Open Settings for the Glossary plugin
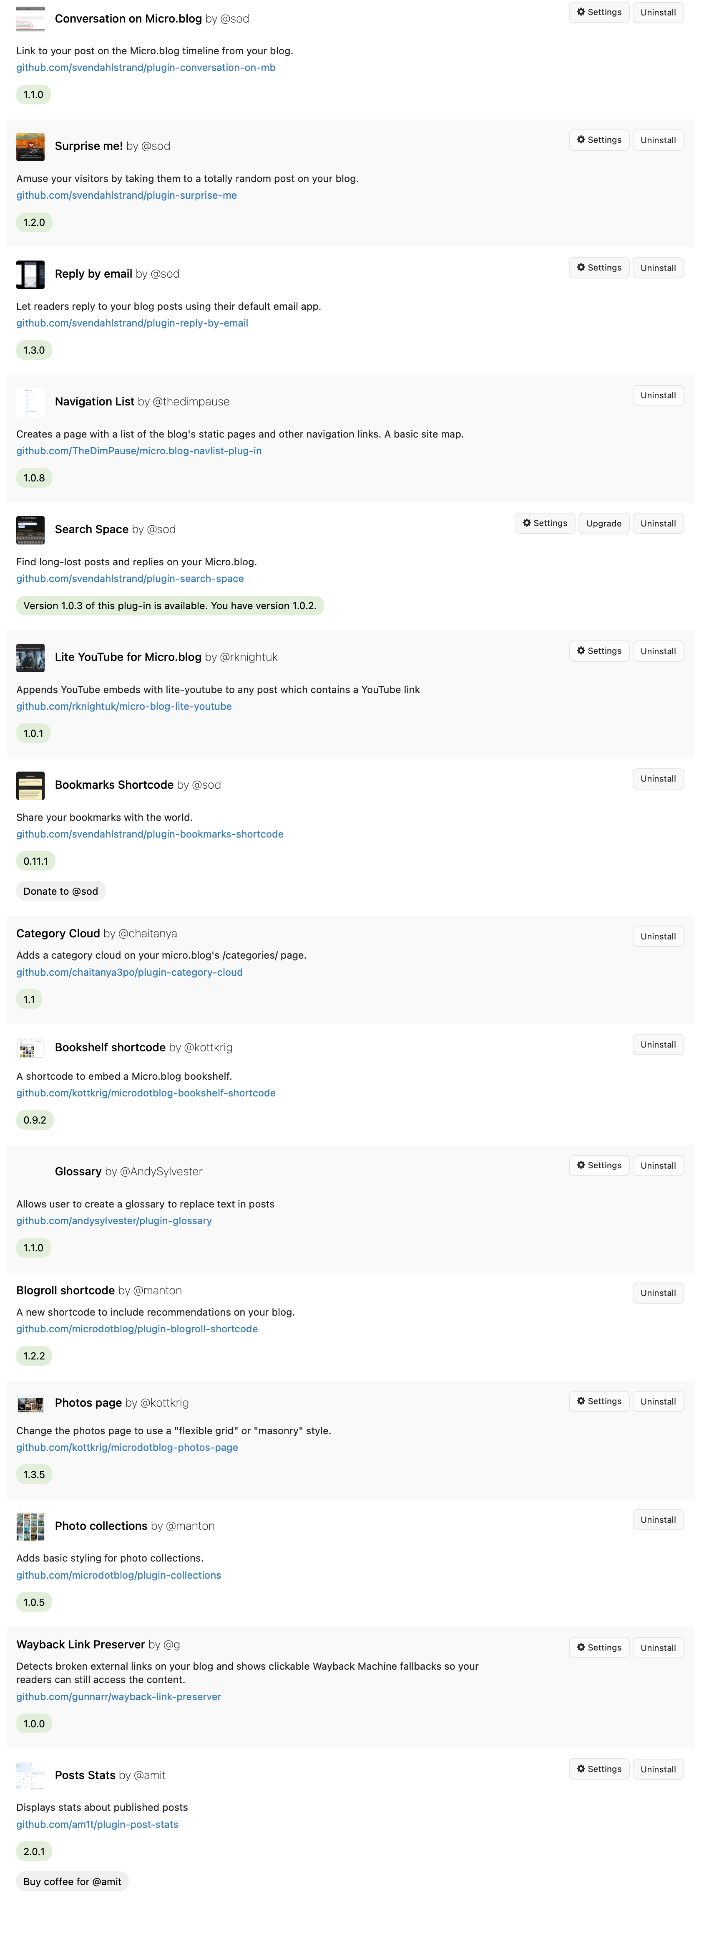 [x=599, y=1166]
